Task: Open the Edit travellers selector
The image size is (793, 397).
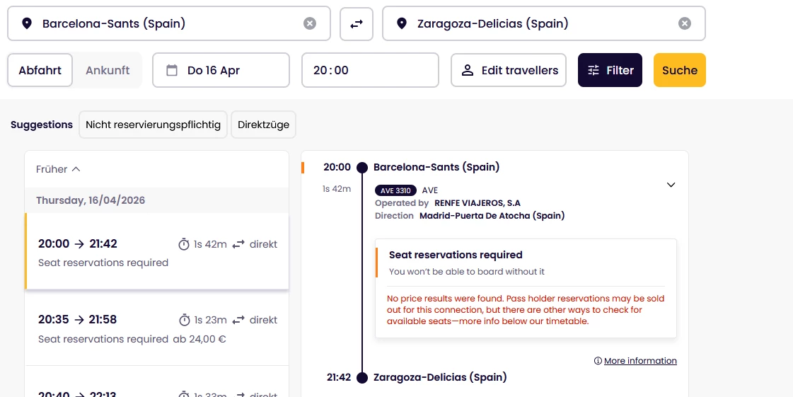Action: [509, 70]
